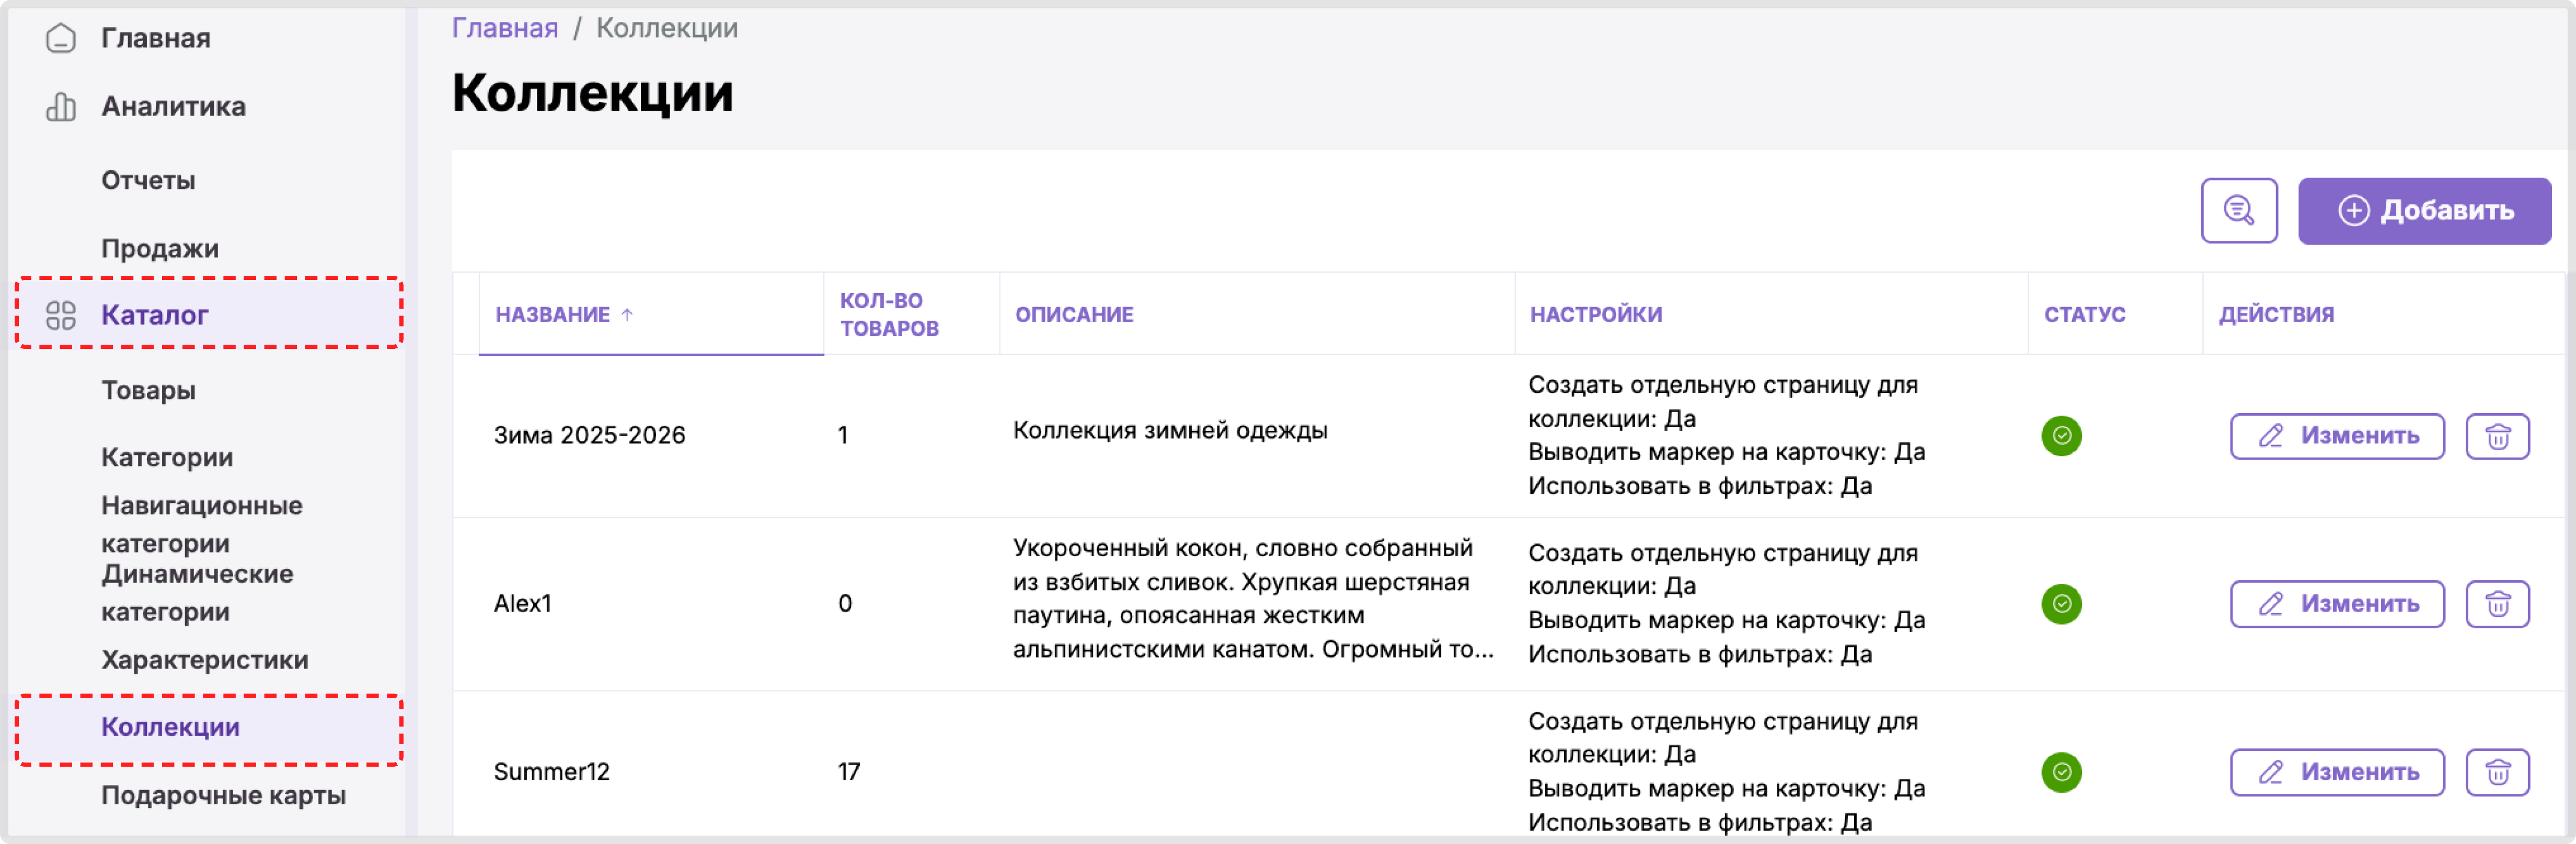Click the settings text in the Summer12 row
The height and width of the screenshot is (844, 2576).
coord(1726,772)
